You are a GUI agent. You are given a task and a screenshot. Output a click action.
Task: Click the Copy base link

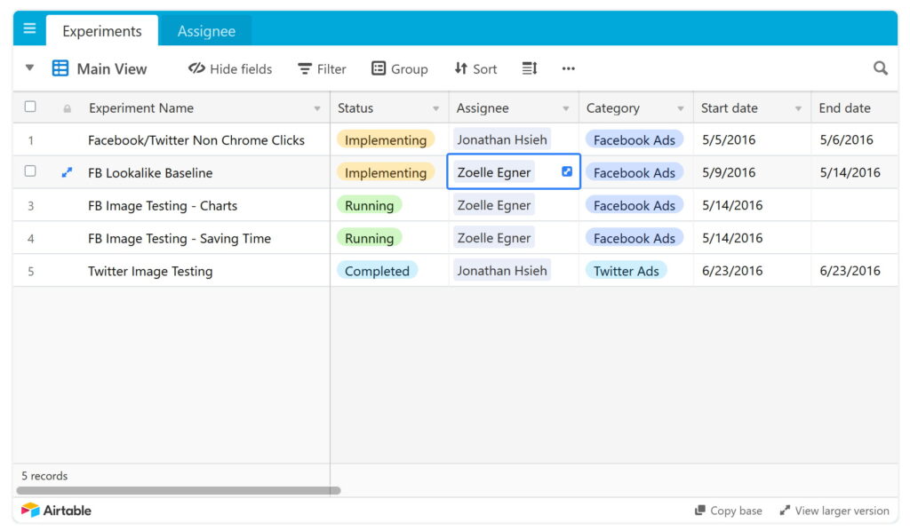[x=728, y=511]
